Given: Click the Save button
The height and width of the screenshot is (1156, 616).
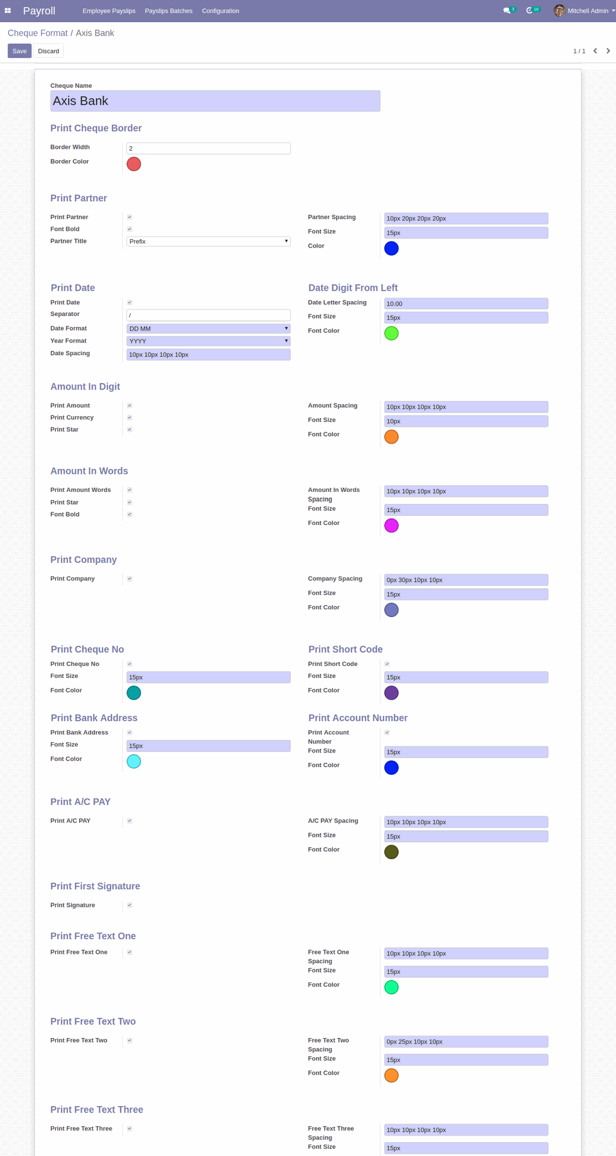Looking at the screenshot, I should point(19,51).
